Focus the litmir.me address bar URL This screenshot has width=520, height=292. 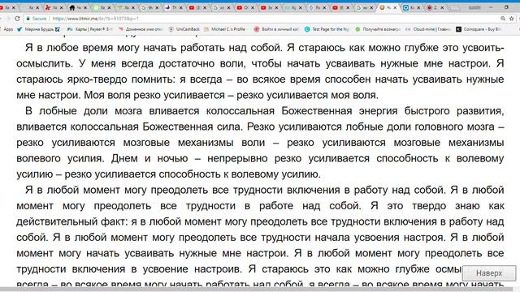(x=96, y=19)
